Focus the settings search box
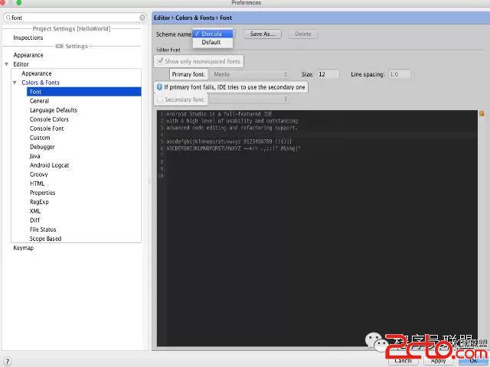Screen dimensions: 490x367 75,18
